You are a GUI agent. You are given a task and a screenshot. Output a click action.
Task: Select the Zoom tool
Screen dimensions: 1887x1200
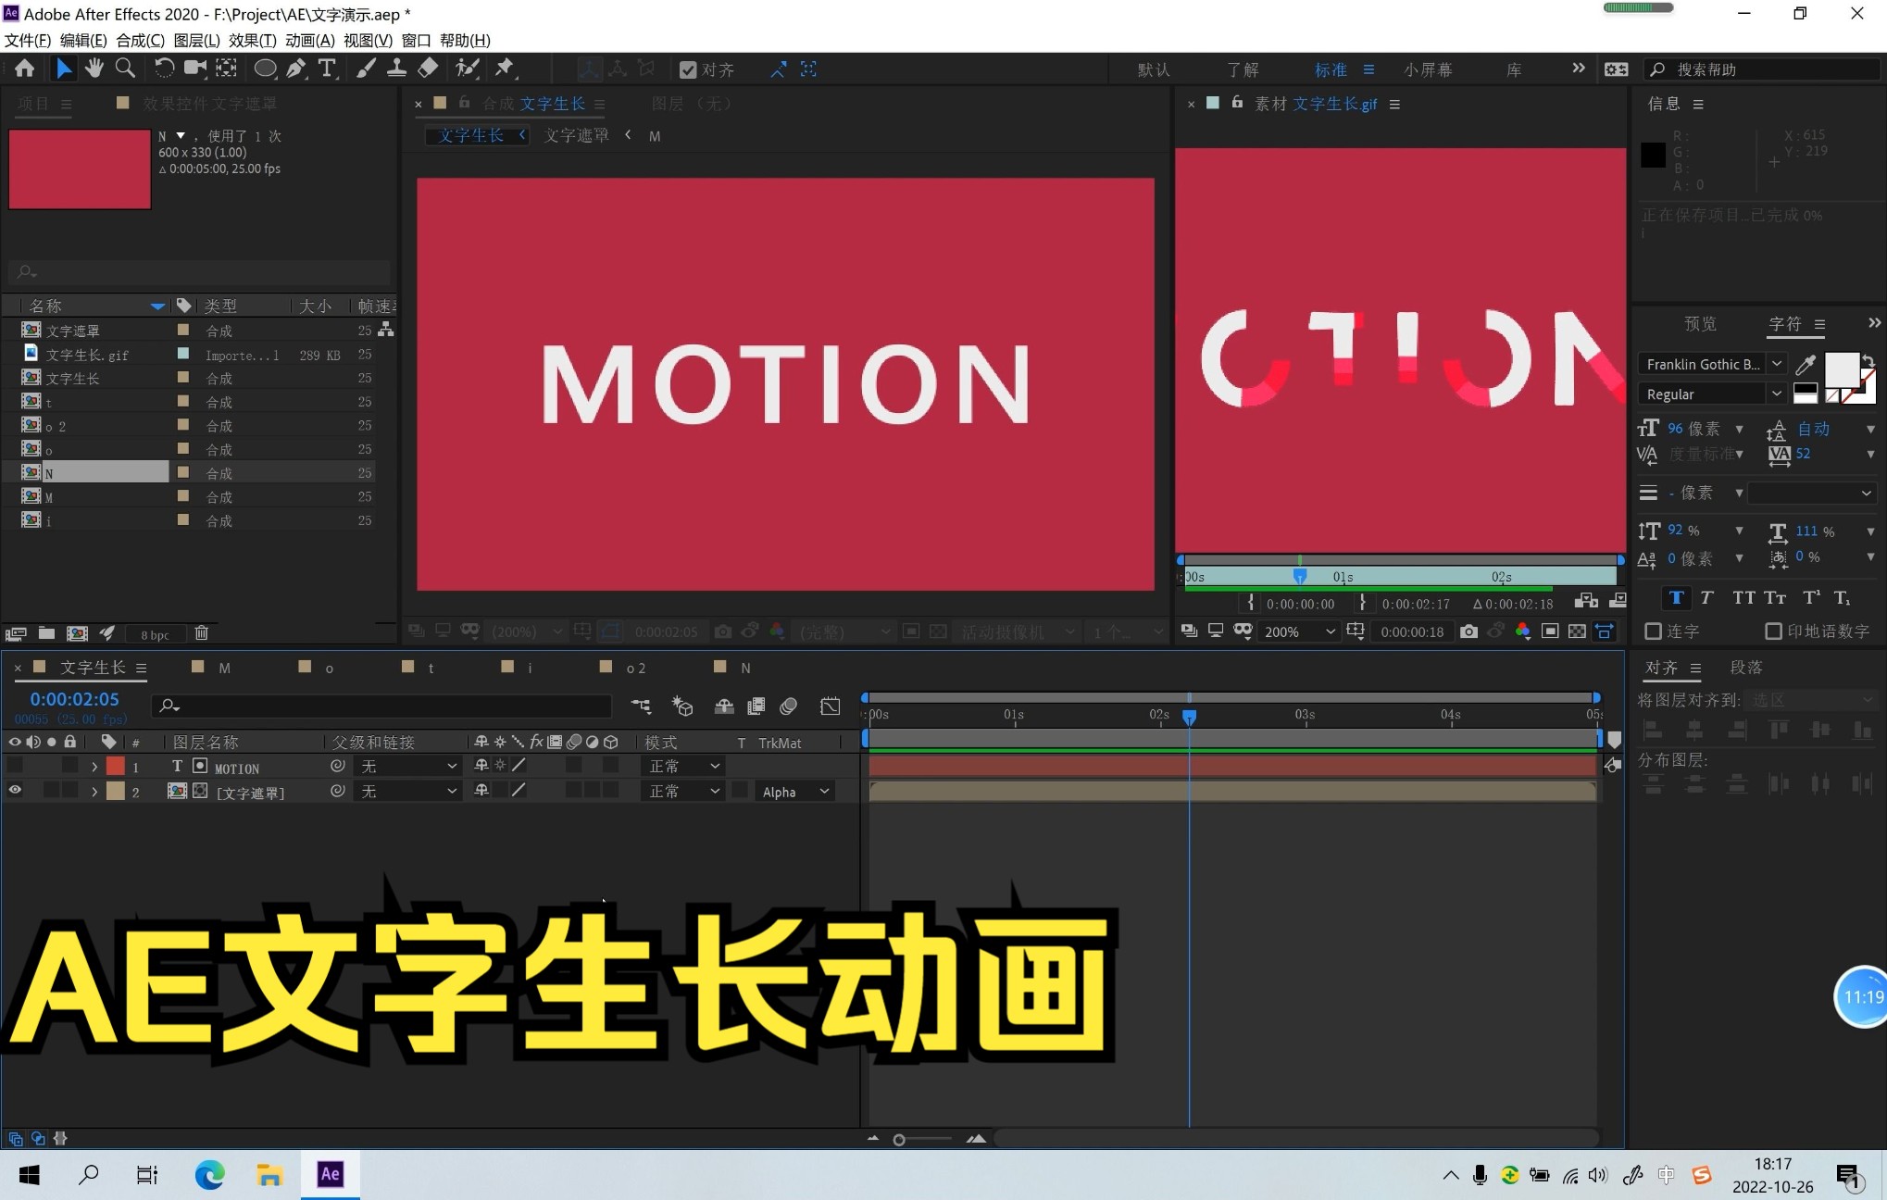[x=126, y=69]
